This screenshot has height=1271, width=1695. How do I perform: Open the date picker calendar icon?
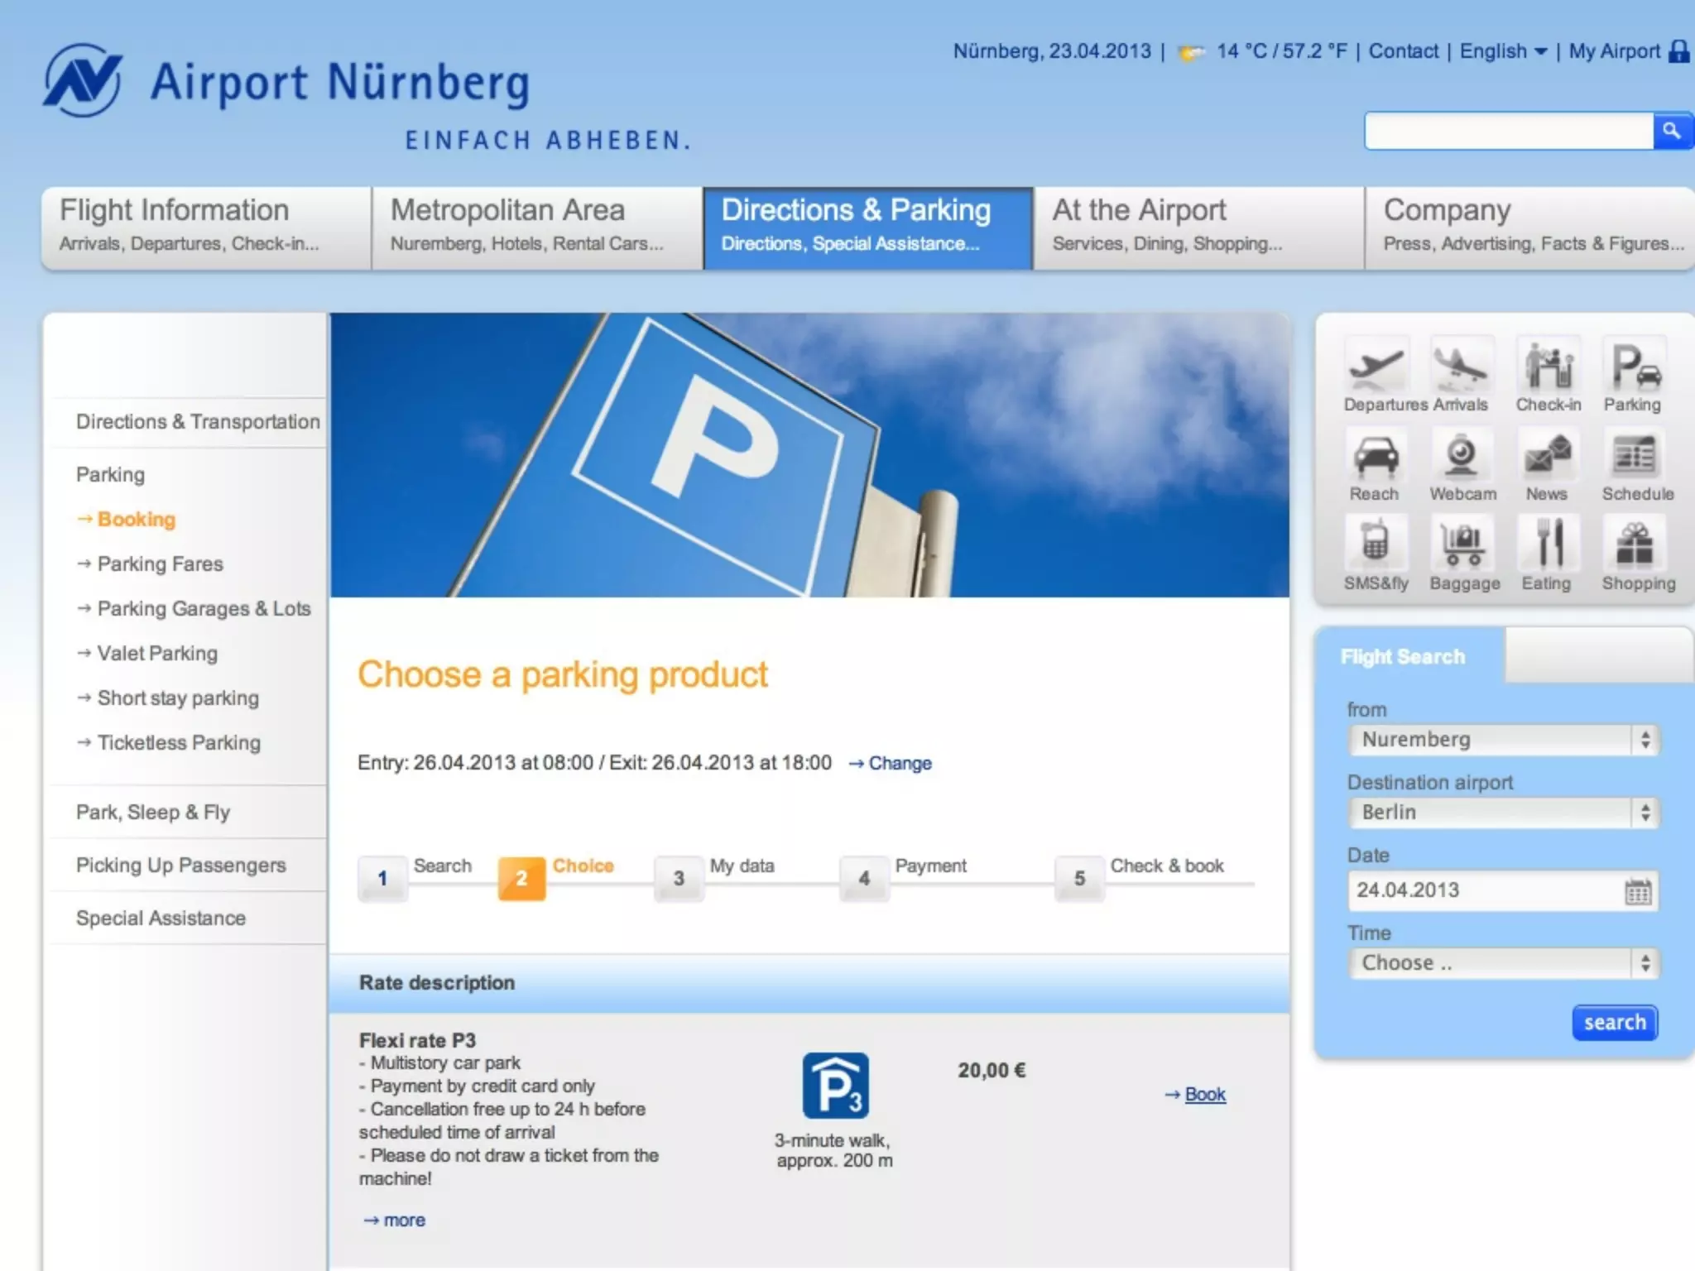(1637, 892)
